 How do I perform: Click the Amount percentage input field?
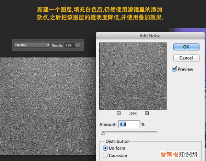[x=129, y=124]
